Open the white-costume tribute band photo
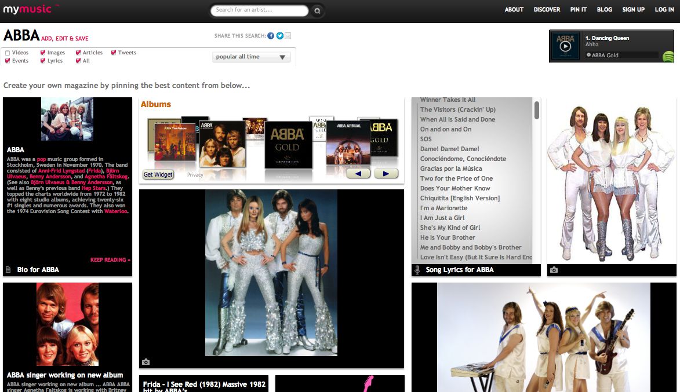 (612, 181)
